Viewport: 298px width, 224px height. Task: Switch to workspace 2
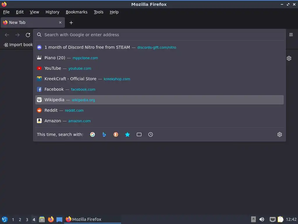tap(20, 220)
